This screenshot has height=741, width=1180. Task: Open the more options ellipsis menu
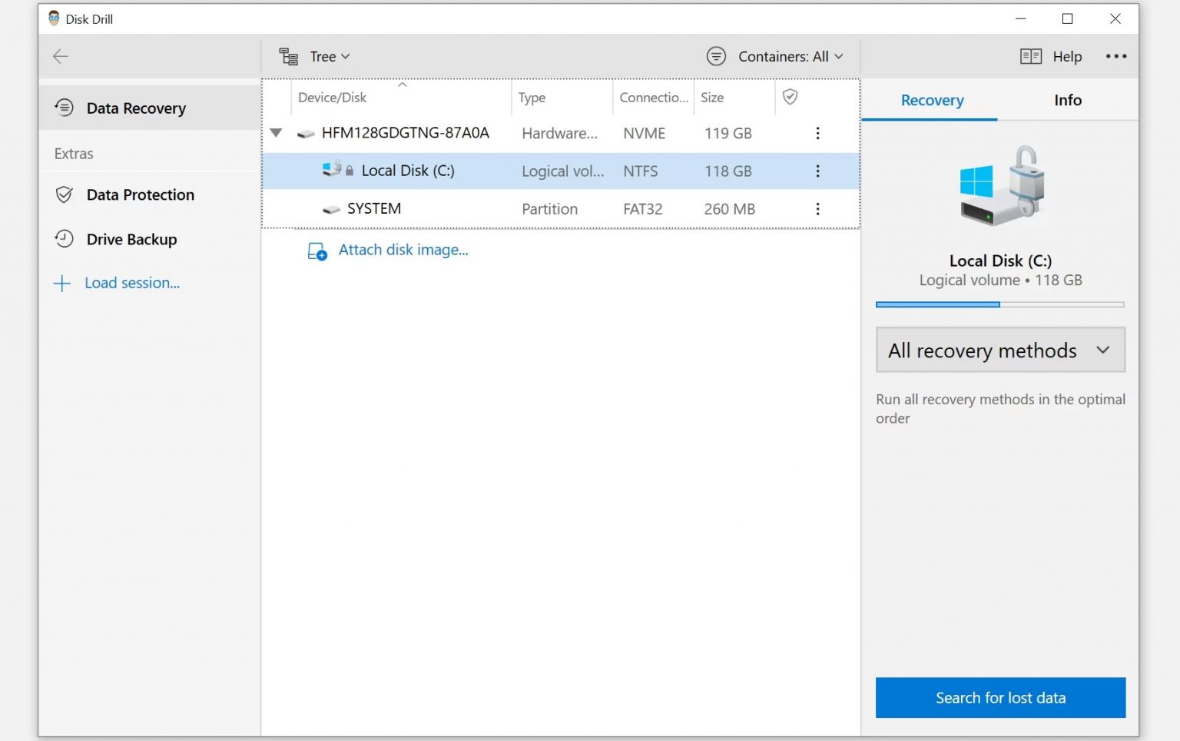point(1117,56)
